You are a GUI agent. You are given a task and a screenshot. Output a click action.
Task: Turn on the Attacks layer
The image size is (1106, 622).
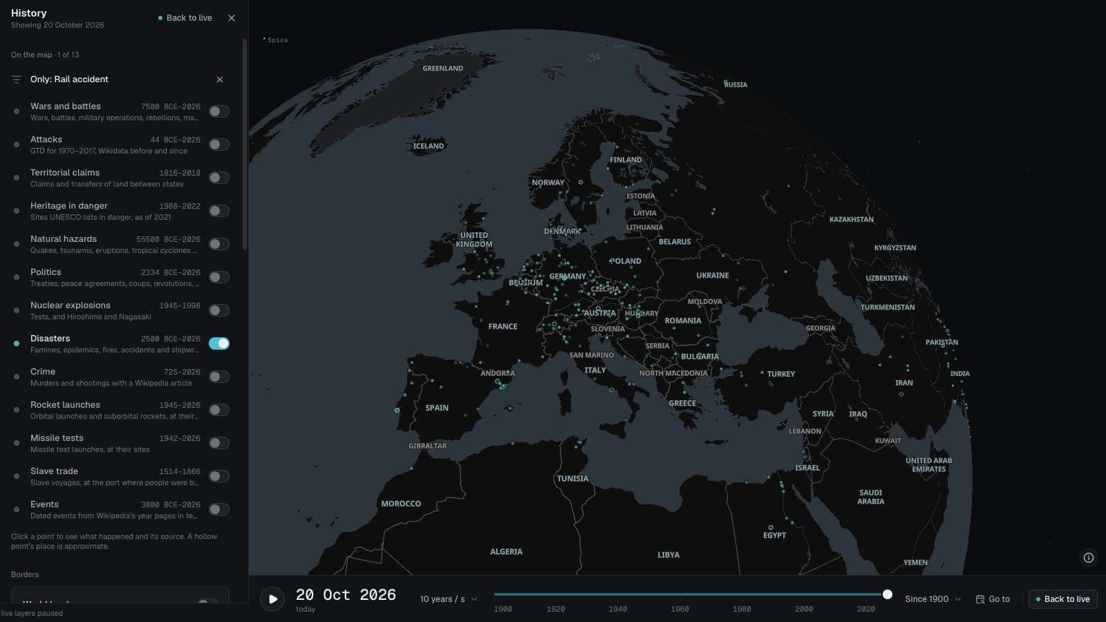(x=219, y=144)
